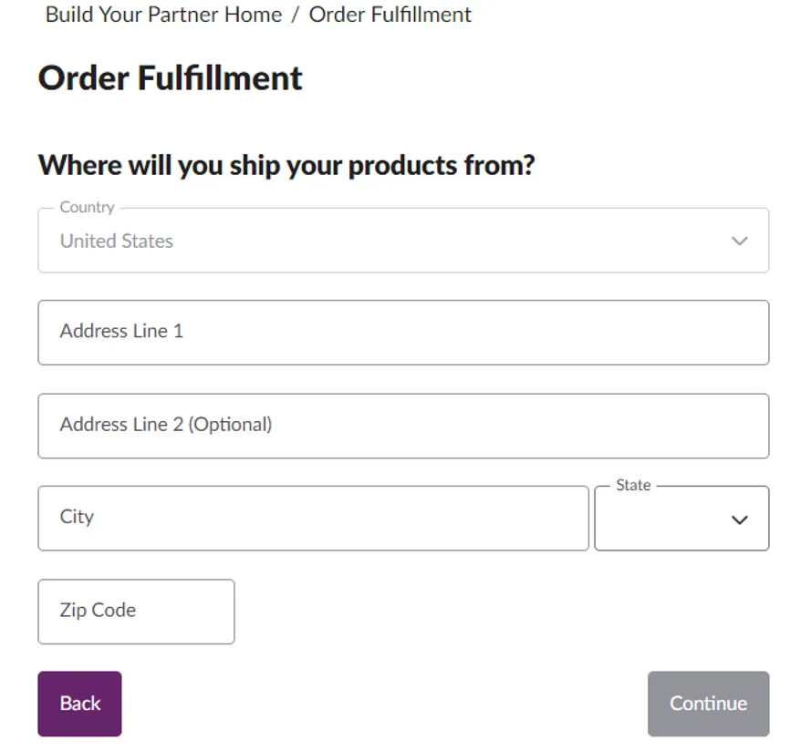Screen dimensions: 790x751
Task: Click the '(Optional)' placeholder text
Action: click(x=230, y=425)
